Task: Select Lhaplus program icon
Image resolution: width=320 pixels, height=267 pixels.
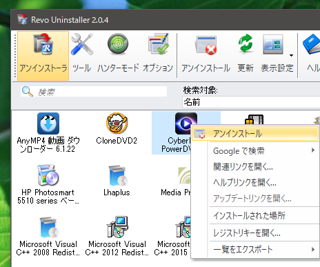Action: (118, 175)
